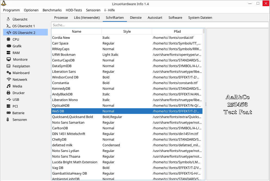Click the PCI card icon
270x181 pixels.
pyautogui.click(x=8, y=106)
